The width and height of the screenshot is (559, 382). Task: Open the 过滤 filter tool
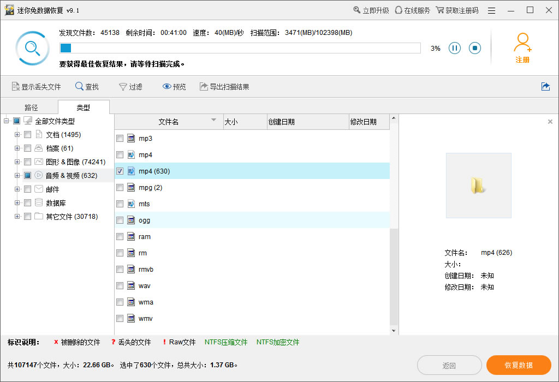[x=131, y=86]
